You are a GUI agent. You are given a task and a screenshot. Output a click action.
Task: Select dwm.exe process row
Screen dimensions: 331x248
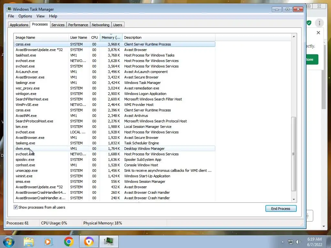(x=114, y=149)
